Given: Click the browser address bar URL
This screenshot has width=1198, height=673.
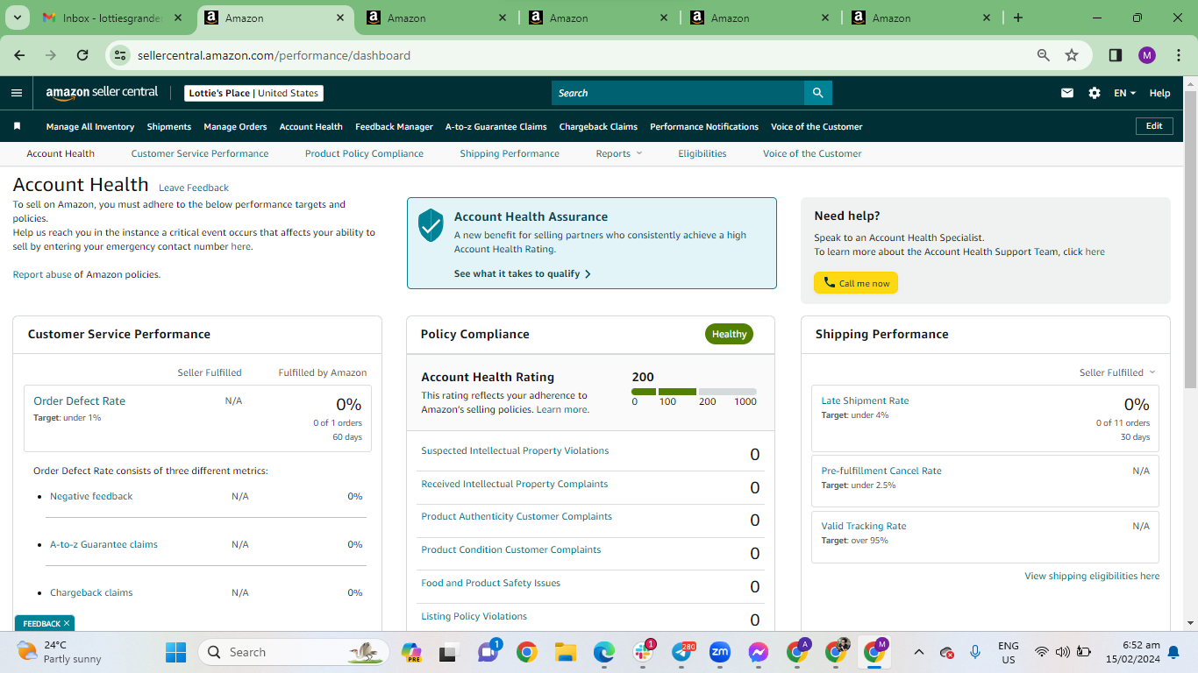Looking at the screenshot, I should pos(274,55).
